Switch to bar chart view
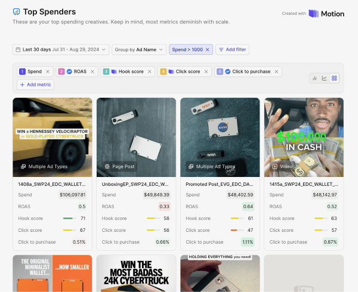The width and height of the screenshot is (358, 292). [314, 78]
